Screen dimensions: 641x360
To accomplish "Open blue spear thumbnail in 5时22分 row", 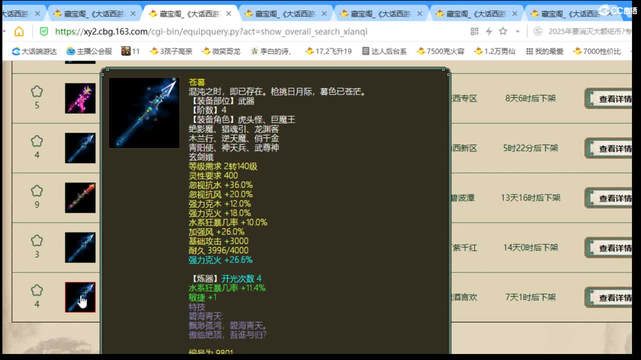I will [80, 148].
